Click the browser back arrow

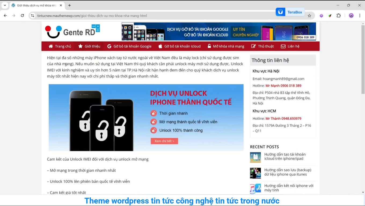click(5, 16)
